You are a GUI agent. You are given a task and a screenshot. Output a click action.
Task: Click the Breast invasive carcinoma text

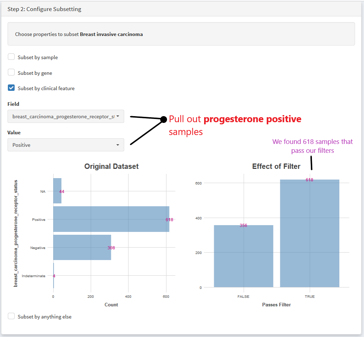coord(111,34)
